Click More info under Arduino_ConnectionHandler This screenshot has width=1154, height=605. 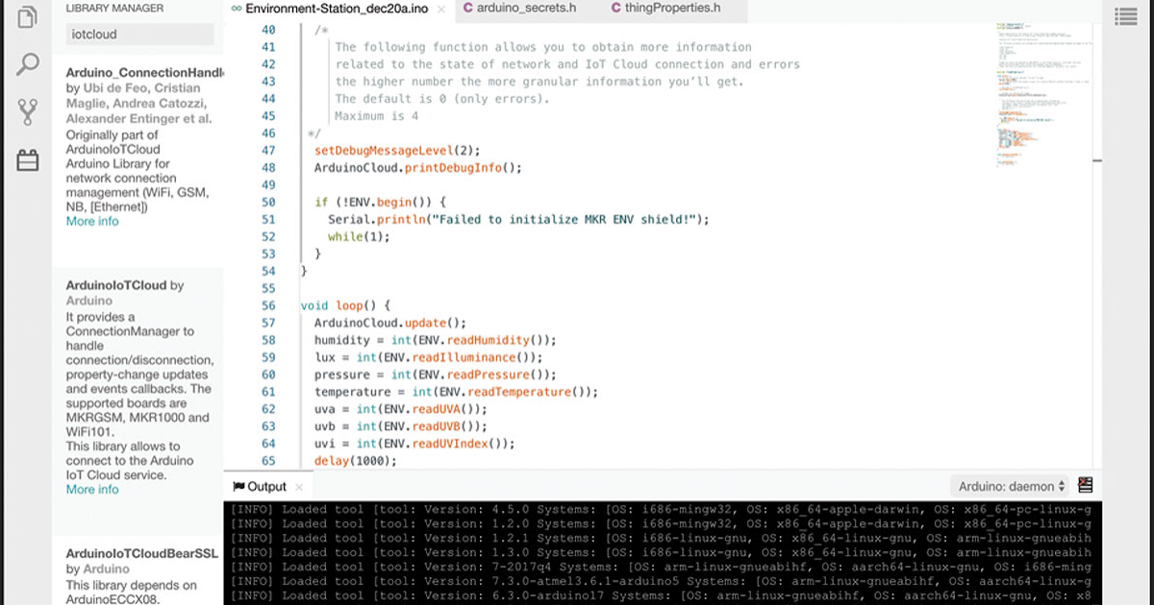91,221
